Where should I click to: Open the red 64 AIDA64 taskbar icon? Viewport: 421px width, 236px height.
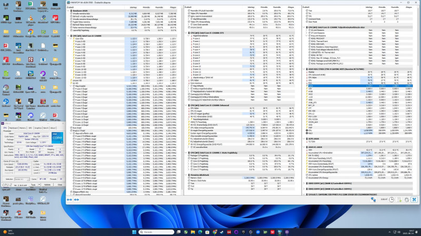[229, 232]
